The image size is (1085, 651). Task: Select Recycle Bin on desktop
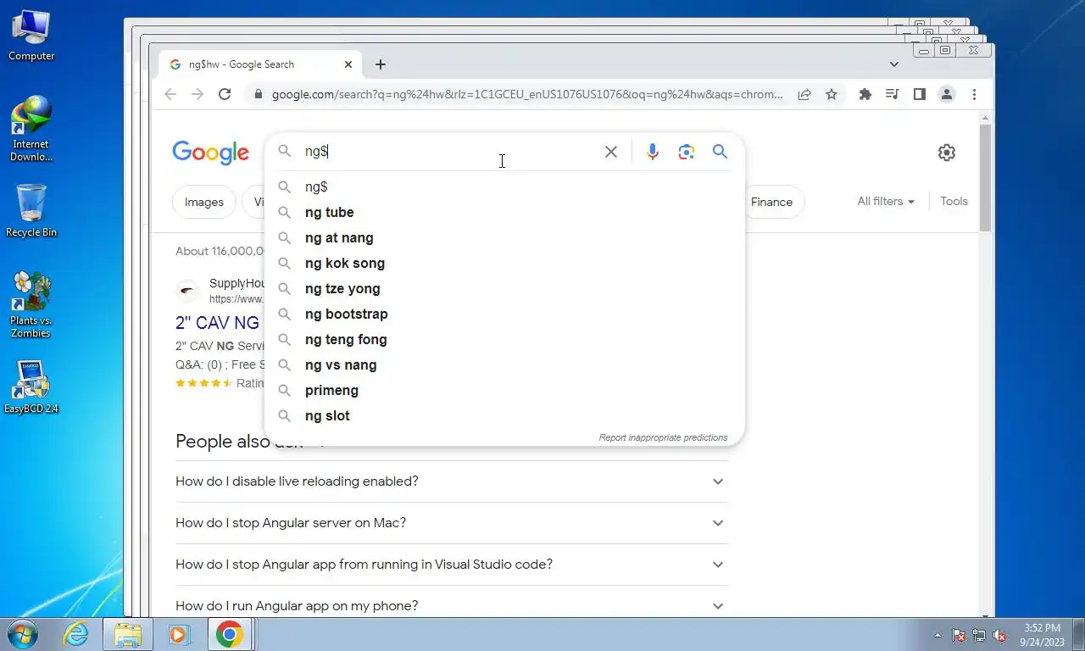(x=31, y=212)
